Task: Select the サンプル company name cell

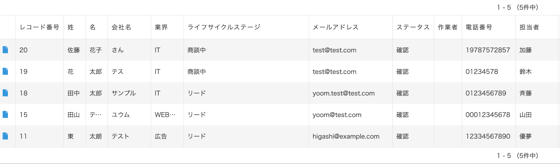Action: coord(124,93)
